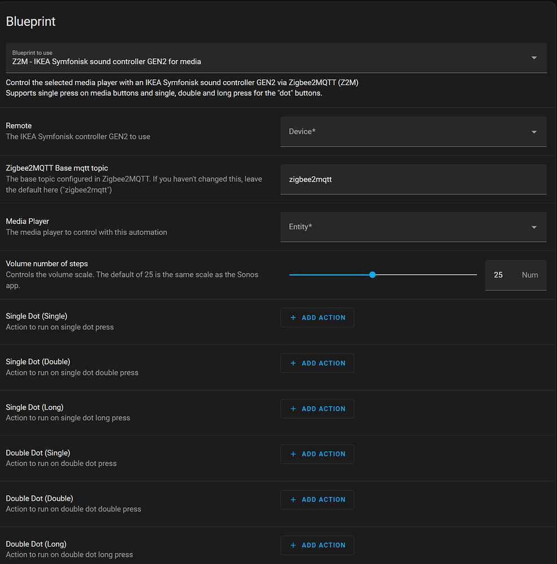Click the dropdown arrow icon beside Device*
557x564 pixels.
pos(533,131)
